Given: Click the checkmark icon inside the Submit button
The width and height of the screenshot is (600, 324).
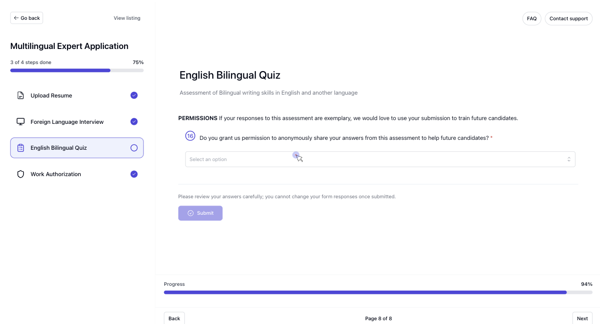Looking at the screenshot, I should (191, 213).
